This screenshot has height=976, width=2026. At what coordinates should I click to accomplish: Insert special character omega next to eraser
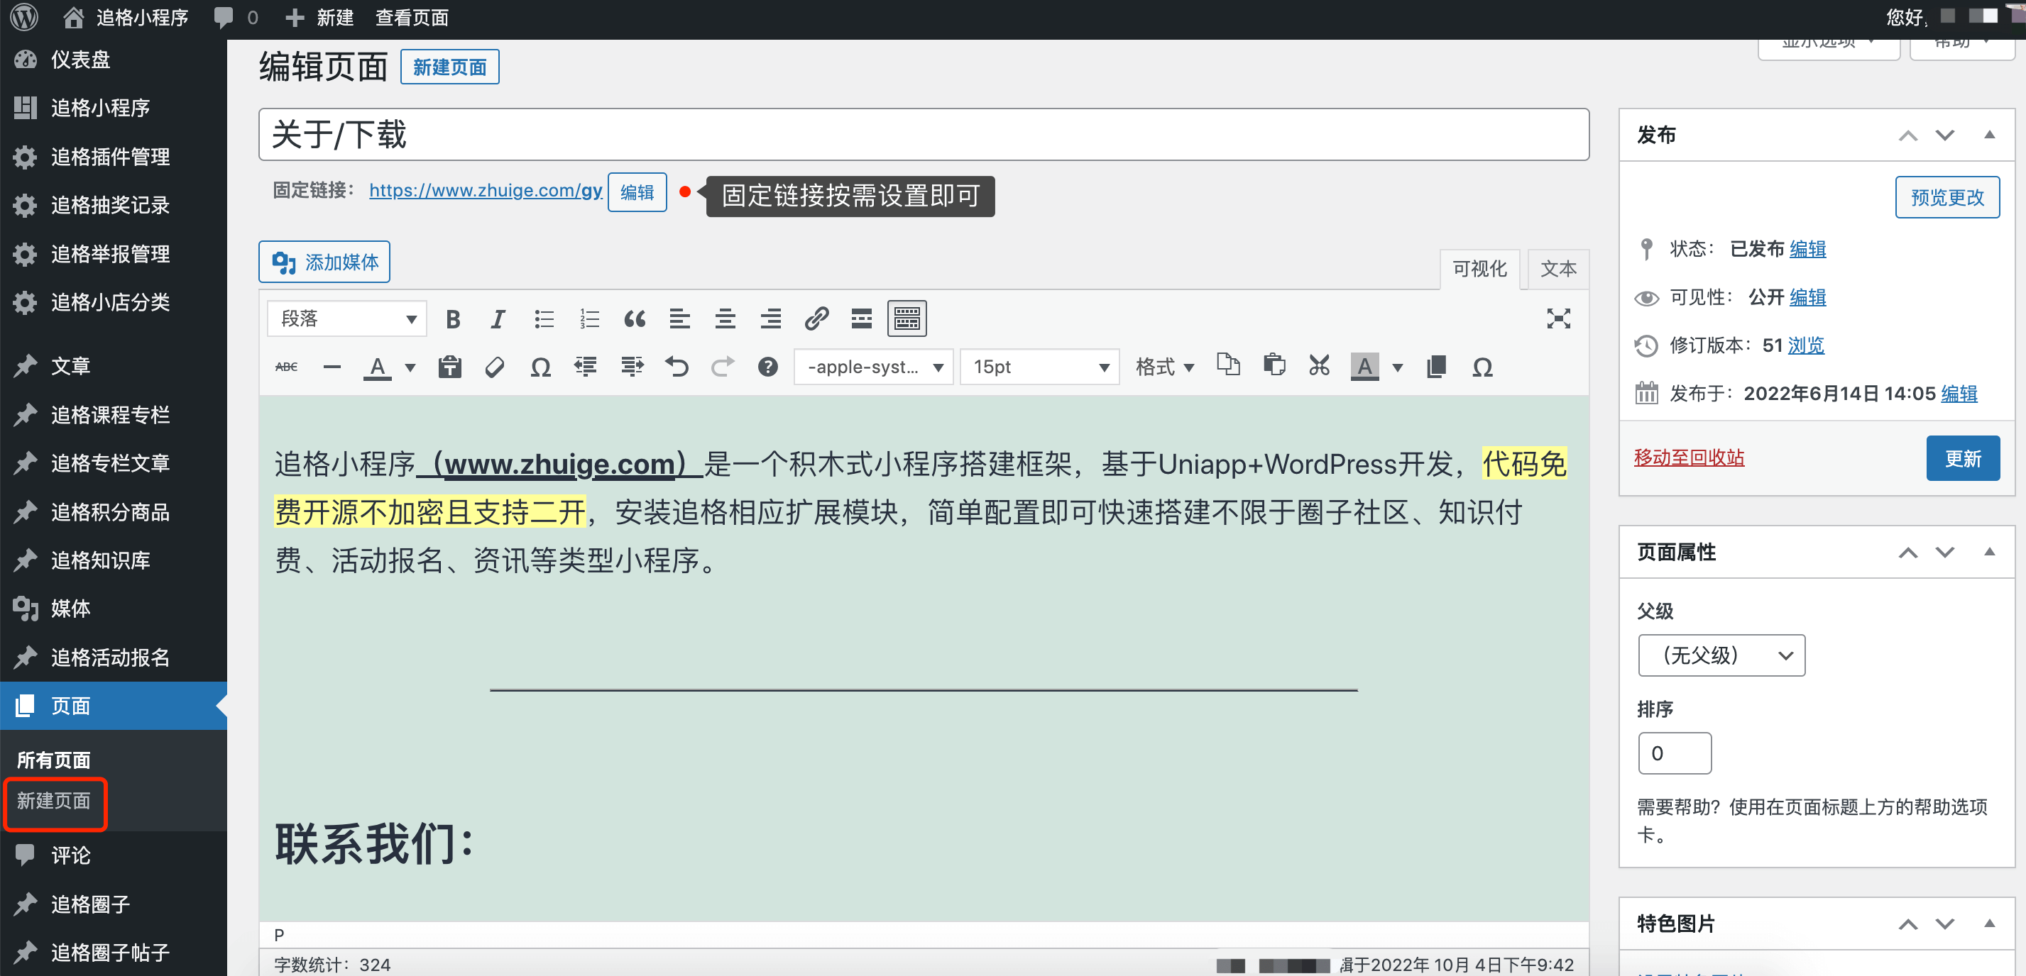540,367
